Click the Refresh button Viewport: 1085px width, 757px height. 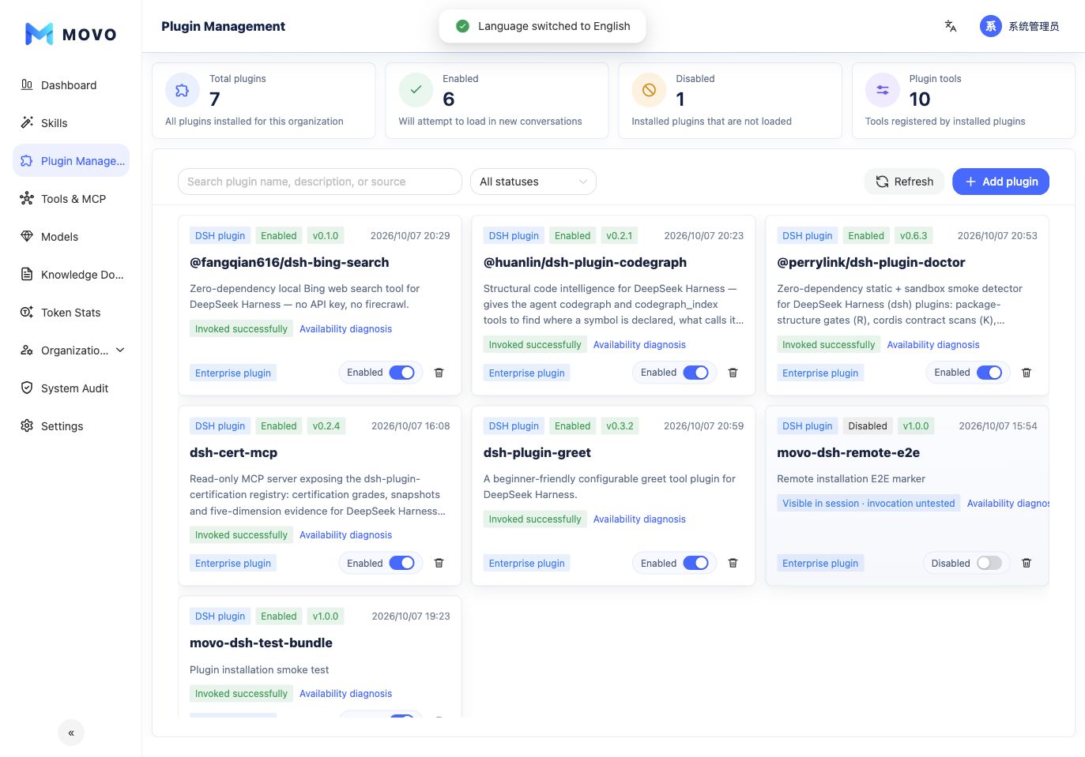904,182
